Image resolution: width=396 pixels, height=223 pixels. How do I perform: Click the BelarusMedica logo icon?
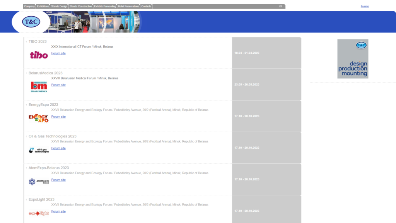39,87
